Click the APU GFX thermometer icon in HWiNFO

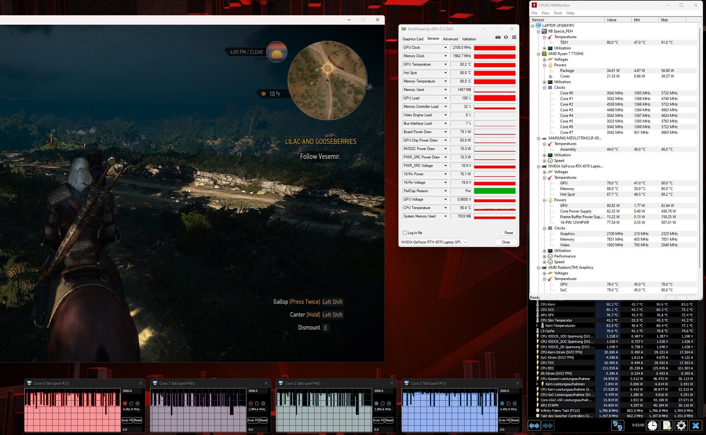(538, 315)
